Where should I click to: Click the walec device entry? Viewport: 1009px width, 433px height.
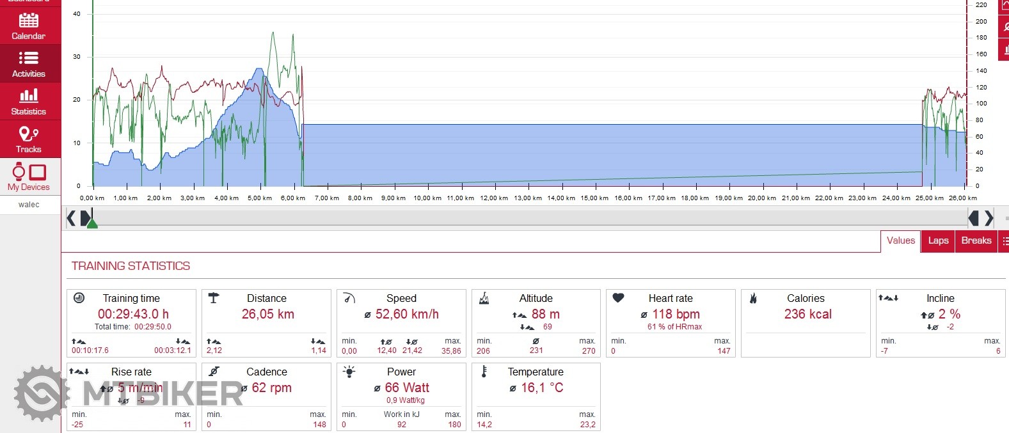click(29, 205)
